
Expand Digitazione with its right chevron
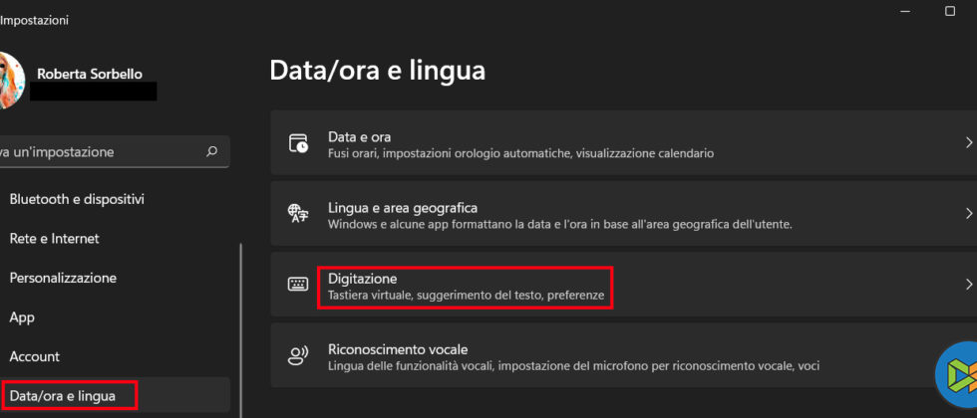point(968,285)
